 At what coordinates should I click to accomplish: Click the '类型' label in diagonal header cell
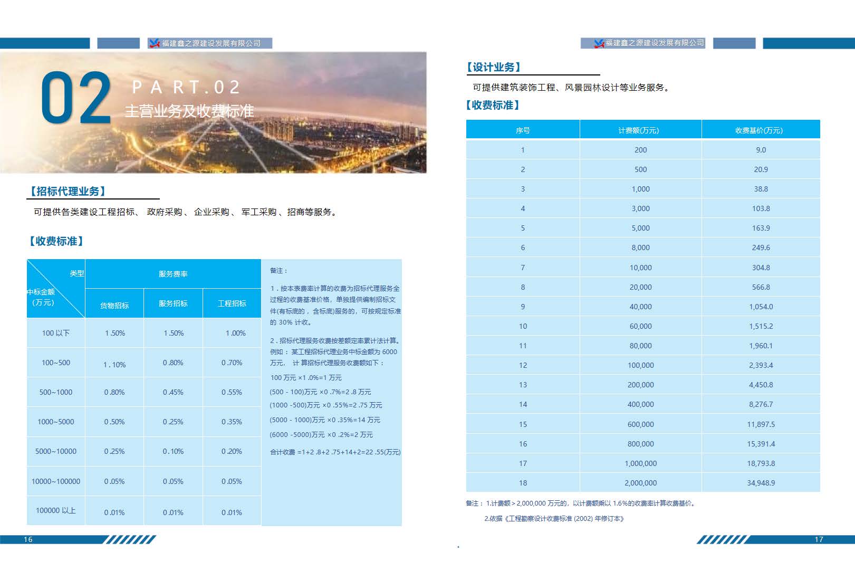click(77, 273)
